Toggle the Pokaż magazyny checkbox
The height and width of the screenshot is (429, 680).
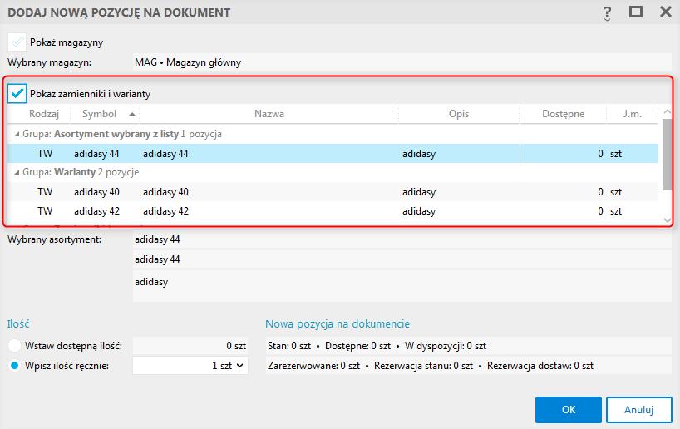[17, 42]
